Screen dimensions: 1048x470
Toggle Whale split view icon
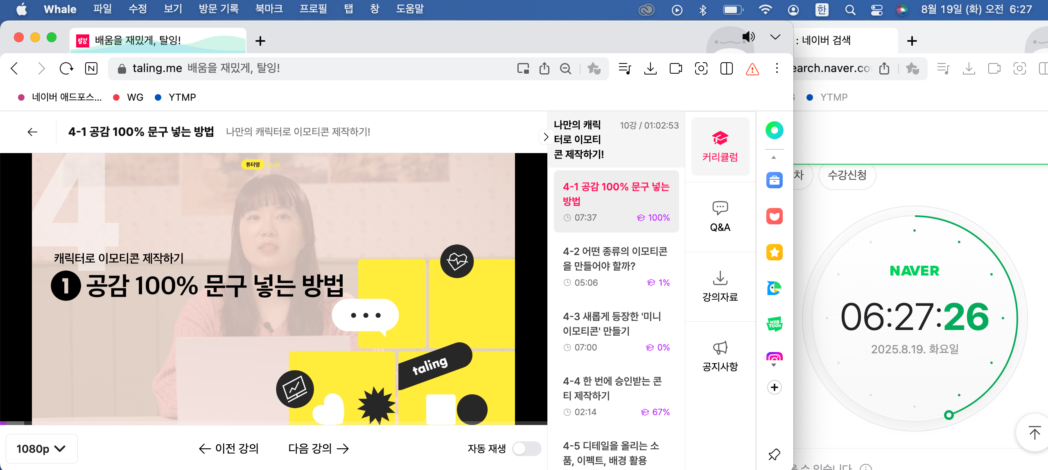726,68
